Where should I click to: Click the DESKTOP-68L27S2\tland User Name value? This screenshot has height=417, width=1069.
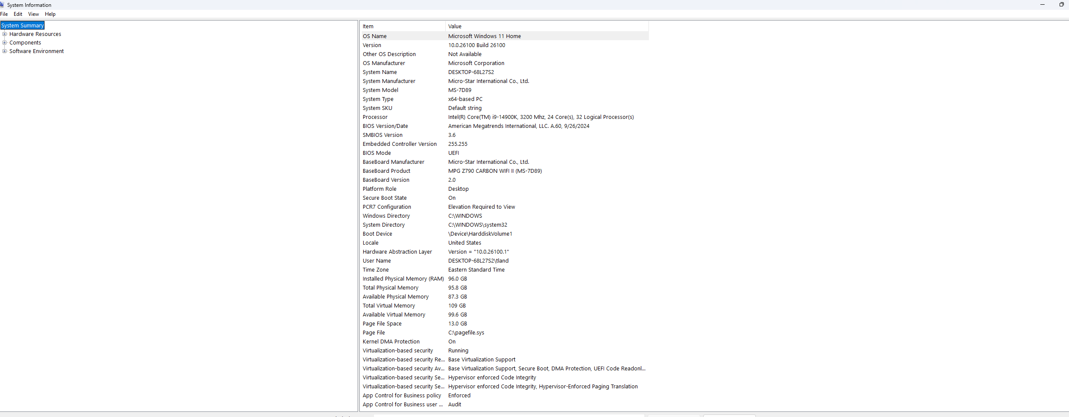478,261
